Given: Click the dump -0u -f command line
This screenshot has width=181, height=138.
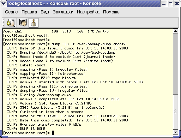Looking at the screenshot, I should click(x=64, y=44).
